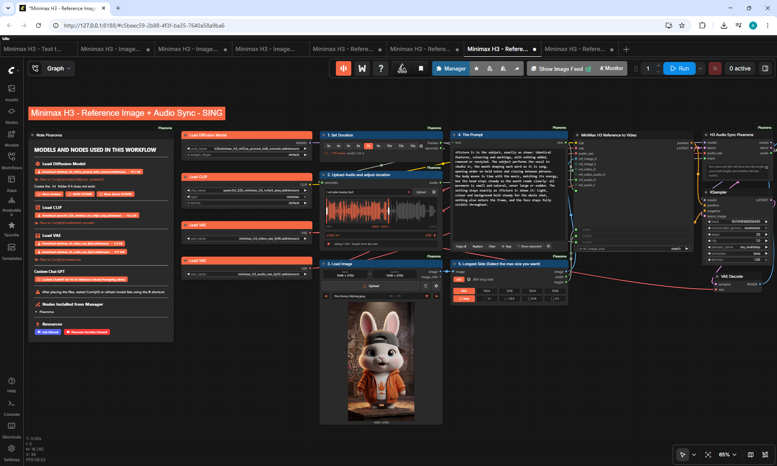Open the scheduler dropdown in KSampler
The image size is (777, 466).
(x=737, y=253)
